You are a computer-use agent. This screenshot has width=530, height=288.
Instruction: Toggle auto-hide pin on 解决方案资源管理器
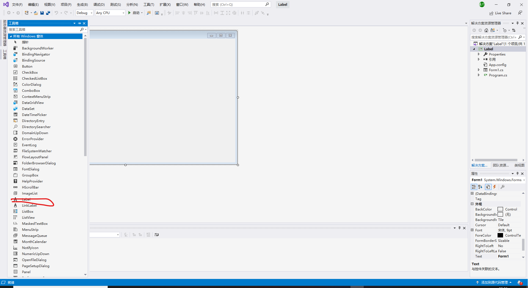[x=517, y=23]
